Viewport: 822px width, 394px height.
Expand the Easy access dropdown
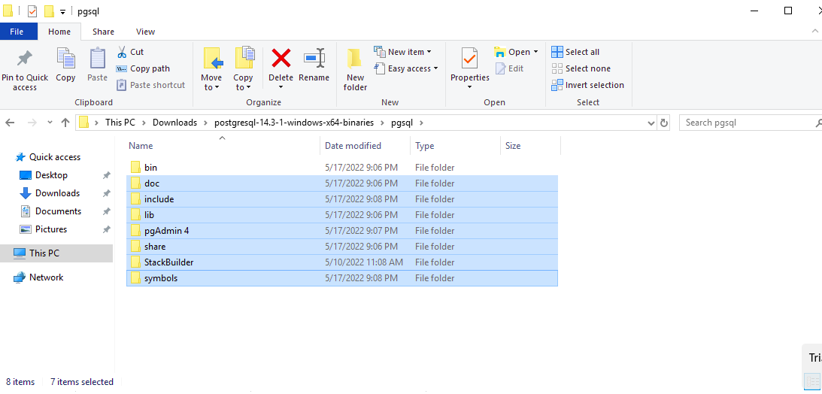pos(406,68)
